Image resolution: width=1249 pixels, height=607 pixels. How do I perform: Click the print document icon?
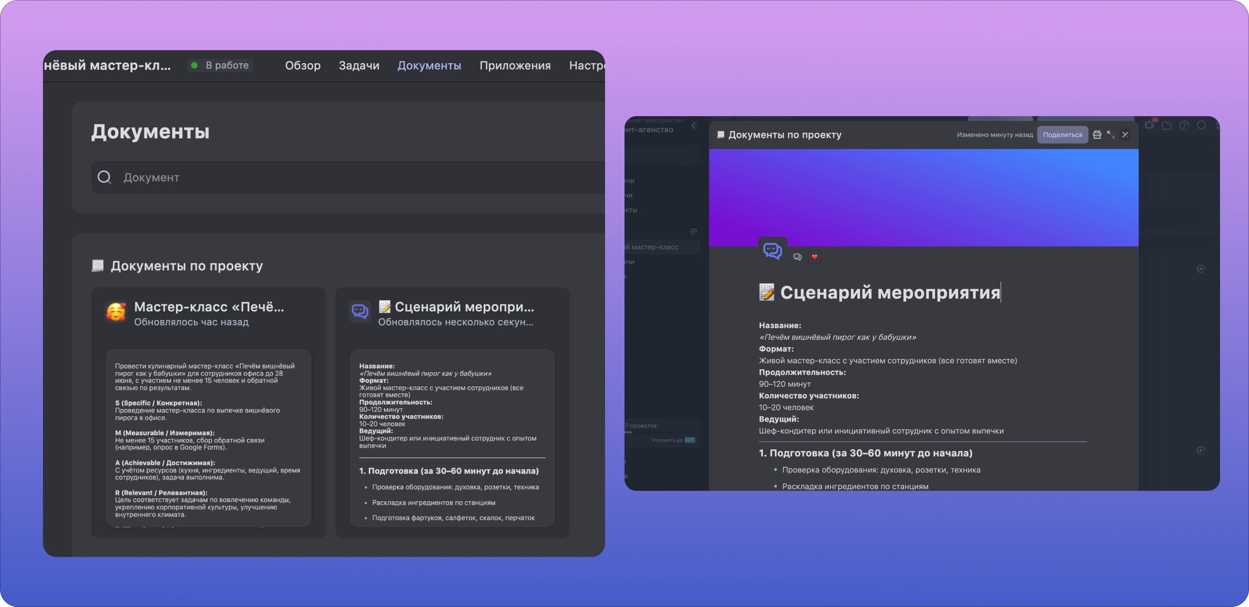1097,135
